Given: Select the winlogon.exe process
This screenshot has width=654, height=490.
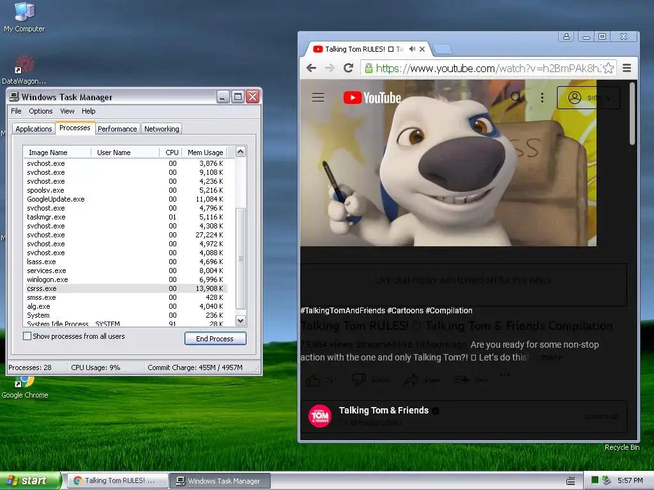Looking at the screenshot, I should tap(125, 279).
